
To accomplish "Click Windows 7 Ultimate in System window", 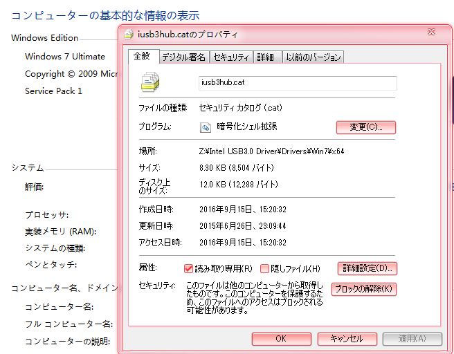I will 65,57.
